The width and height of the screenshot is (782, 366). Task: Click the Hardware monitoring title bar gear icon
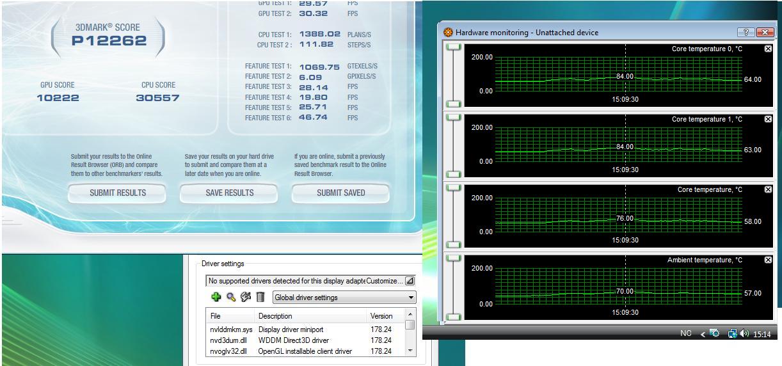point(448,32)
